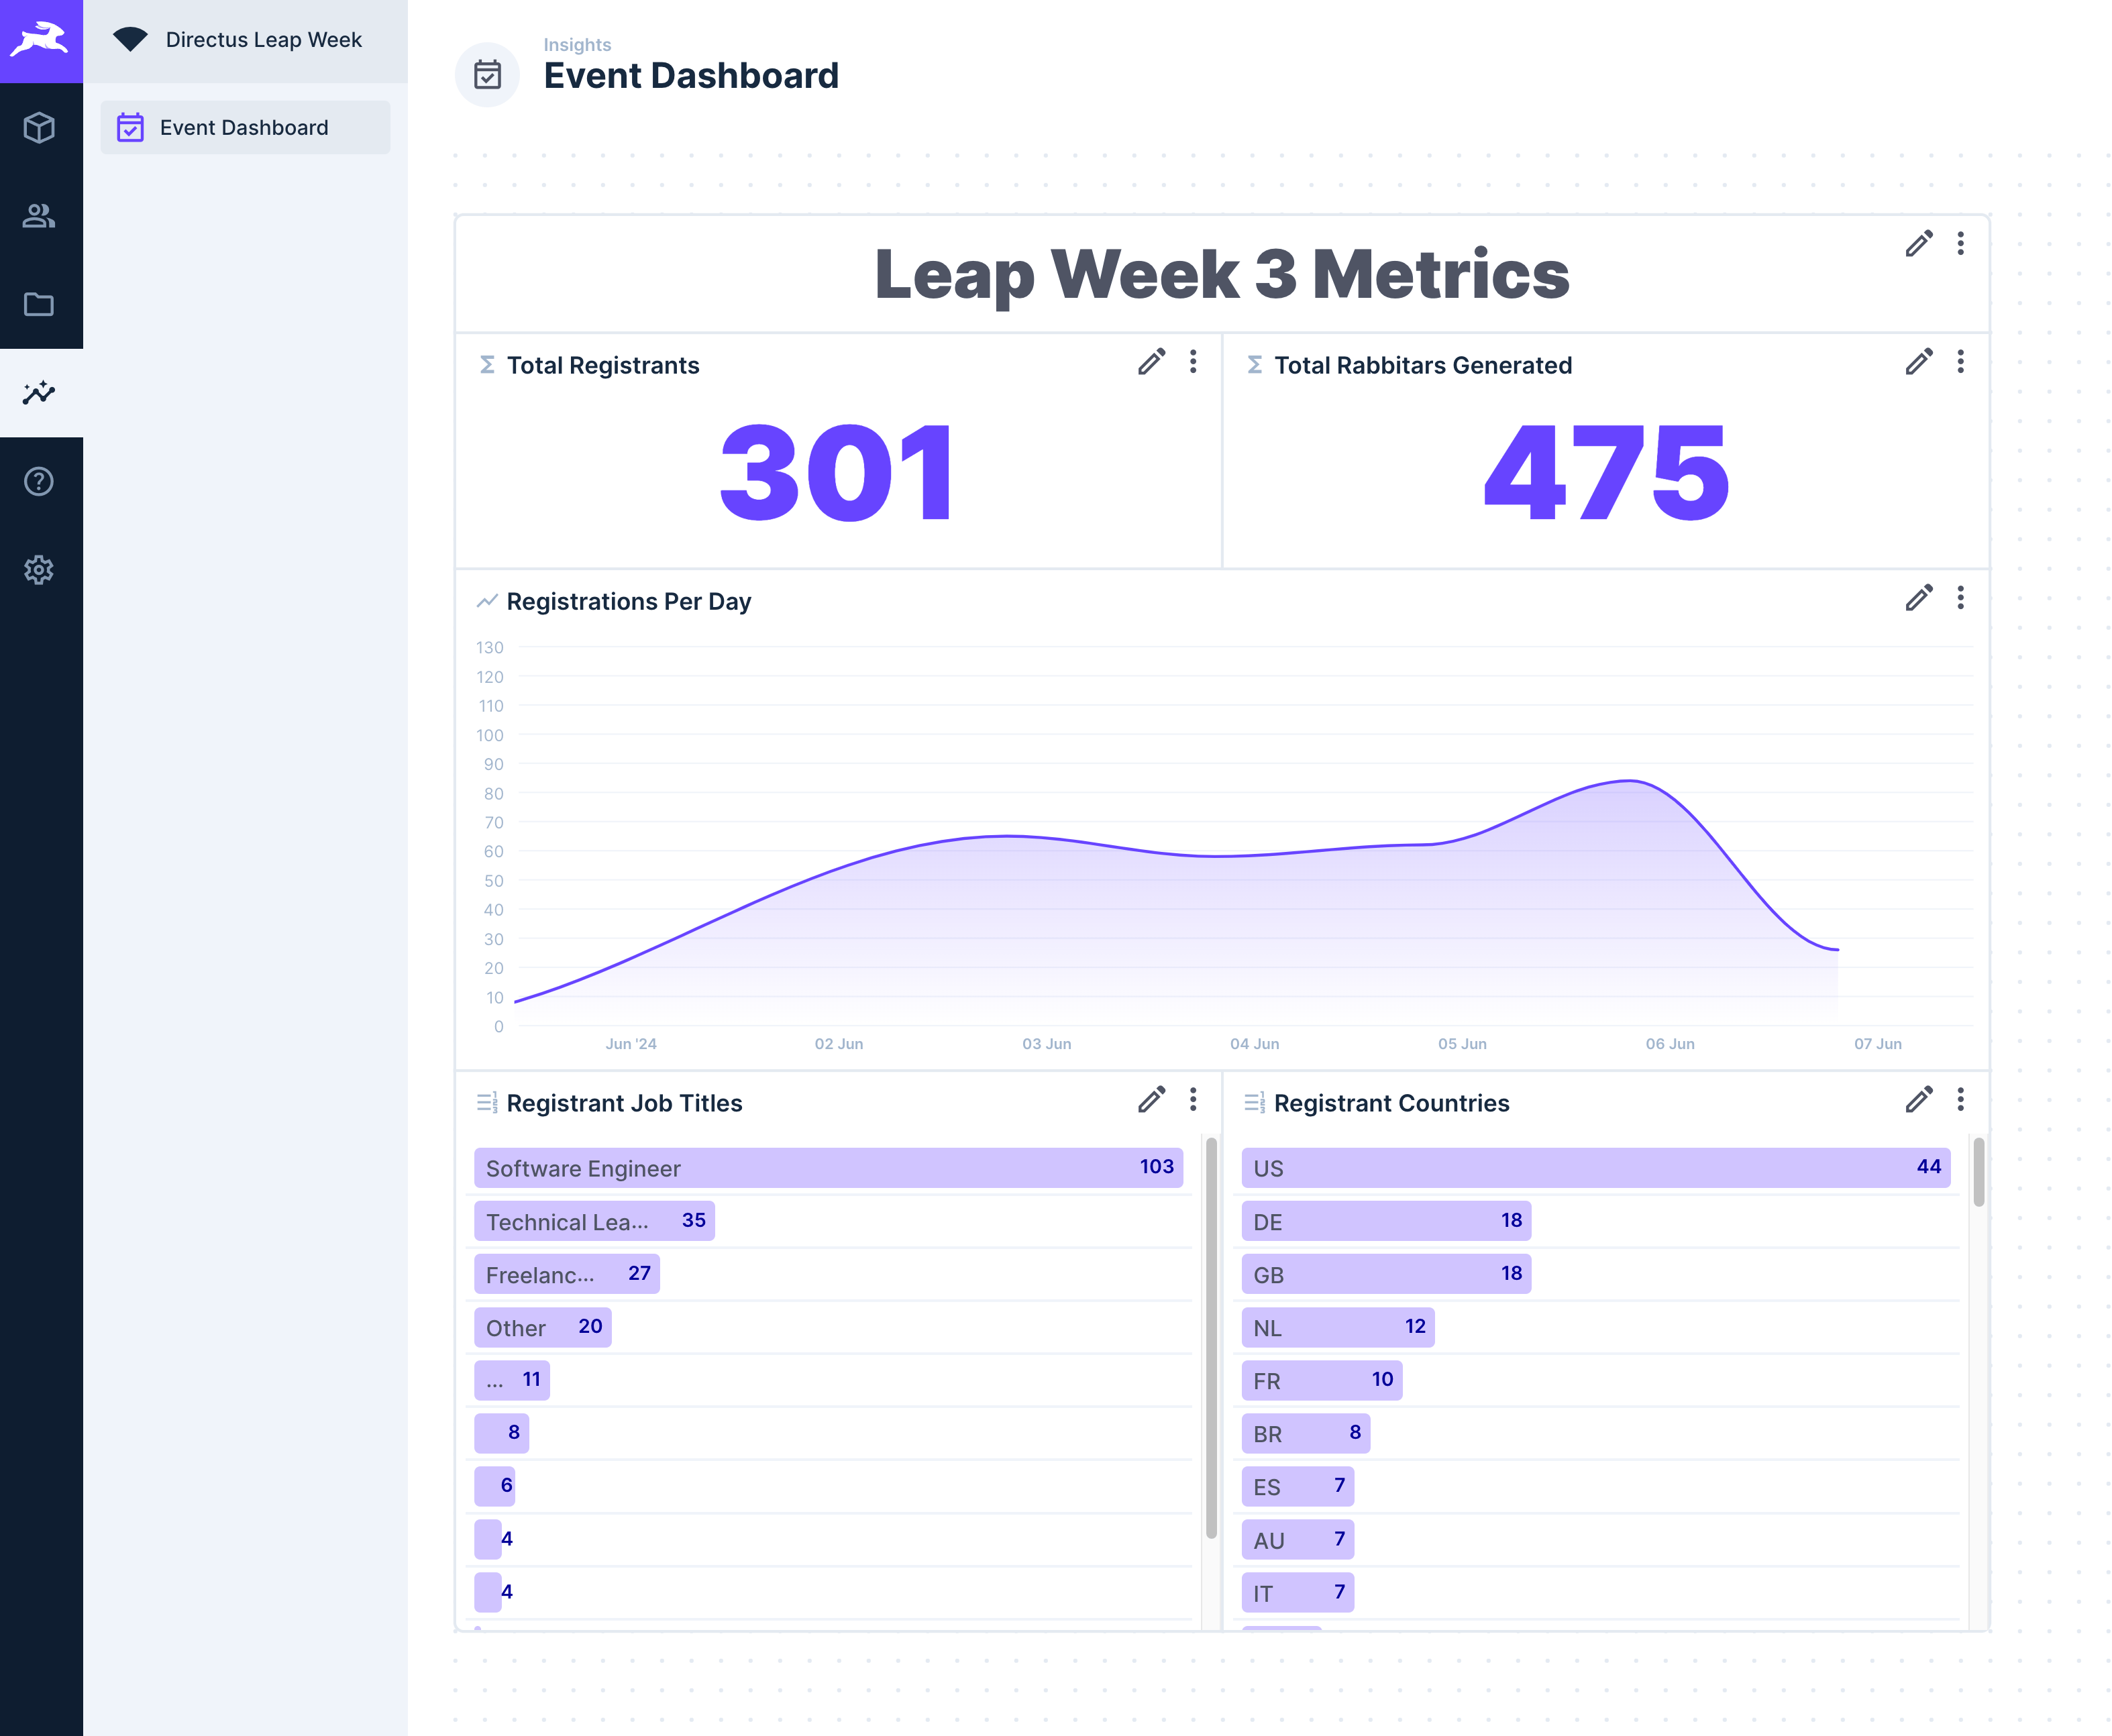This screenshot has height=1736, width=2112.
Task: Open the File Library folder icon
Action: click(39, 304)
